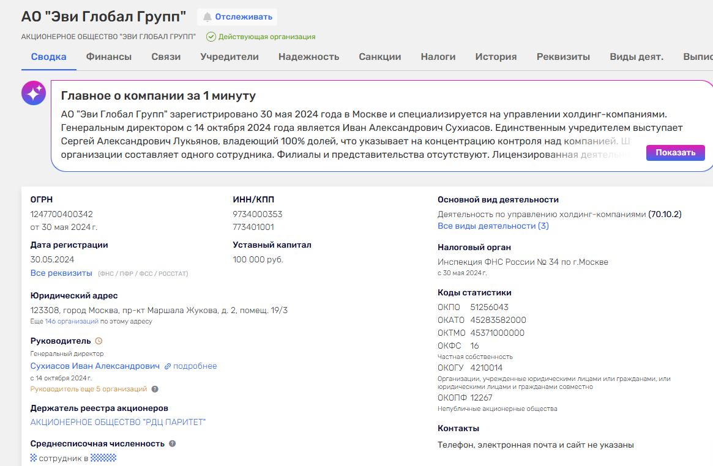Screen dimensions: 713x466
Task: Click help icon beside Среднесписочная численность
Action: click(173, 444)
